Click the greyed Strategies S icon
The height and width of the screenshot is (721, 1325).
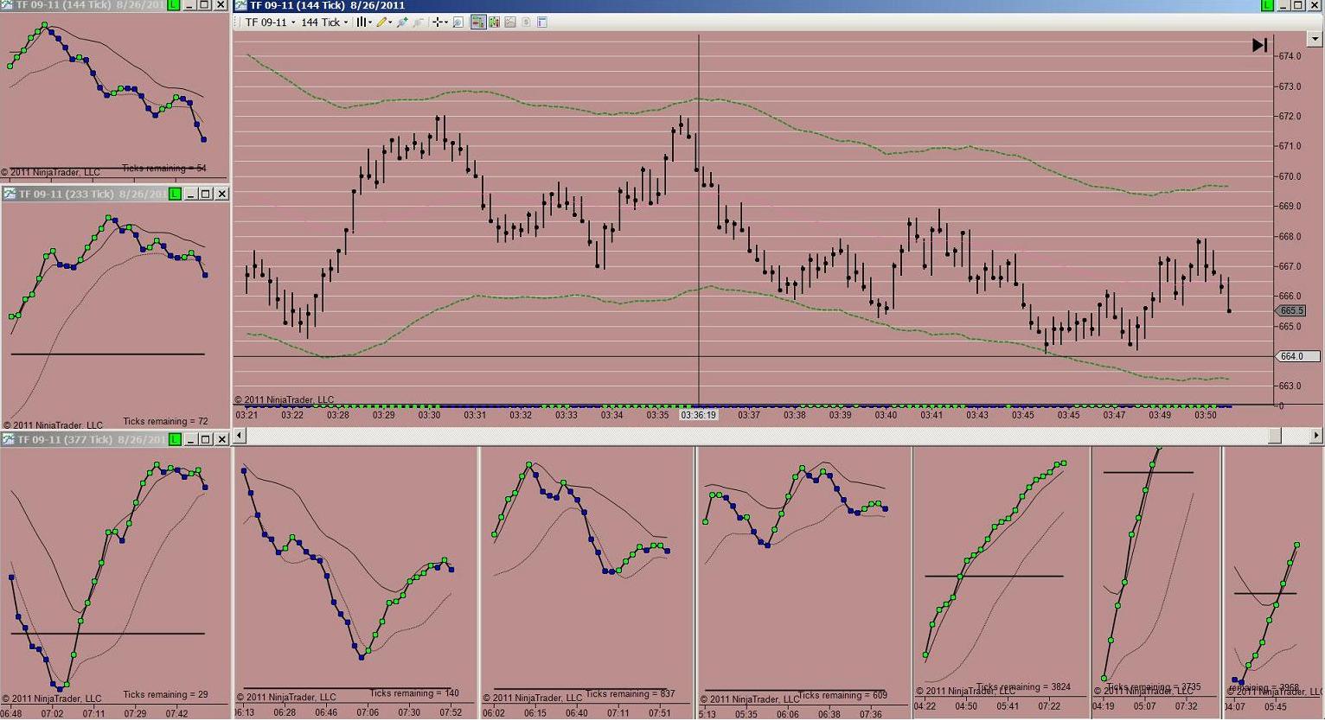[x=526, y=22]
